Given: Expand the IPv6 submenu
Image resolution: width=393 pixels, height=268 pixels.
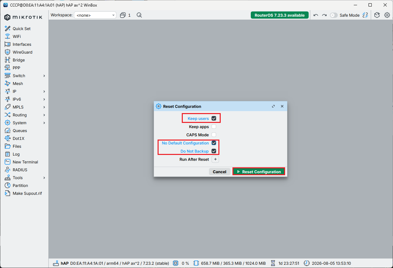Looking at the screenshot, I should coord(44,99).
